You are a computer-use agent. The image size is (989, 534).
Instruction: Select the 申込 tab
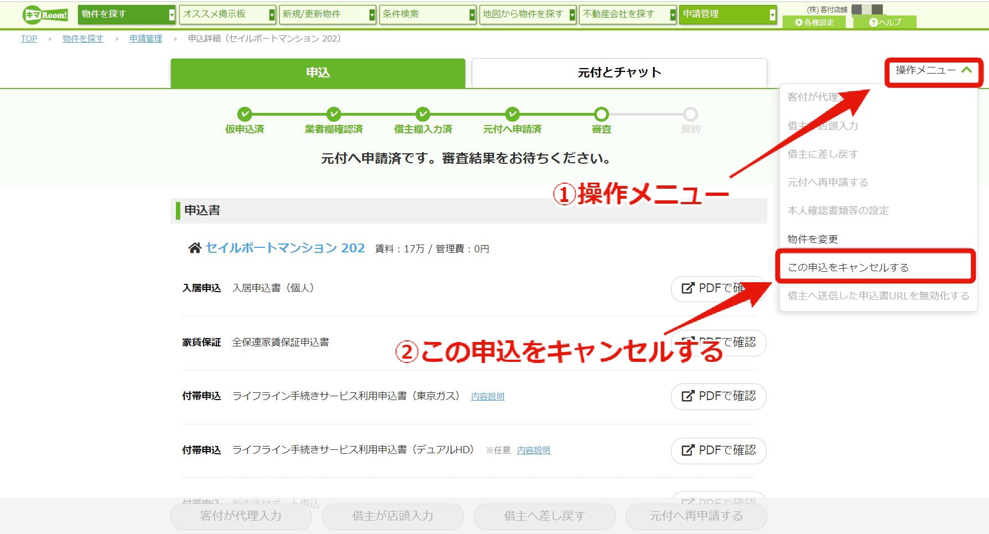click(x=318, y=73)
